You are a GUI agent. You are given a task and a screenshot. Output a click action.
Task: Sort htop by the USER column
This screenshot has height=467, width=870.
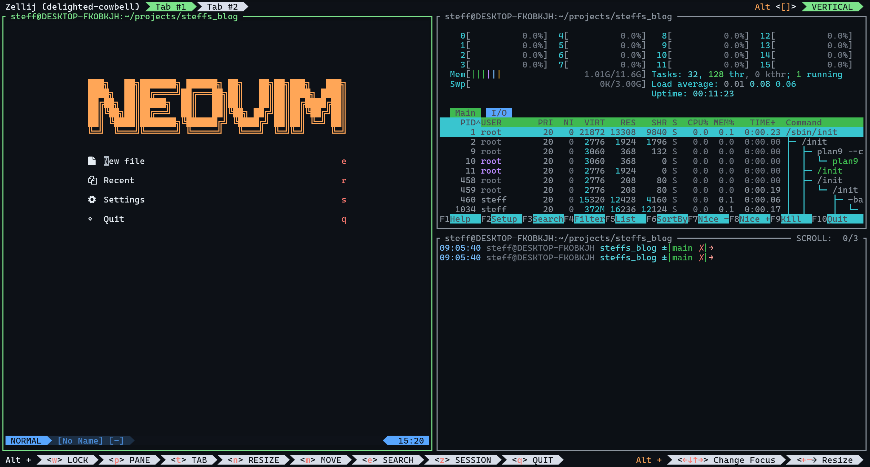click(x=491, y=123)
